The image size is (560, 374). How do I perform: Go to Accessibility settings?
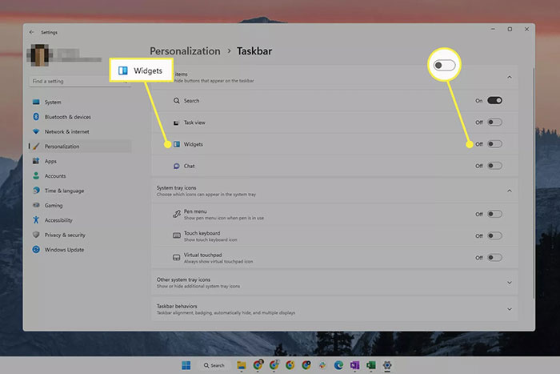pyautogui.click(x=58, y=220)
